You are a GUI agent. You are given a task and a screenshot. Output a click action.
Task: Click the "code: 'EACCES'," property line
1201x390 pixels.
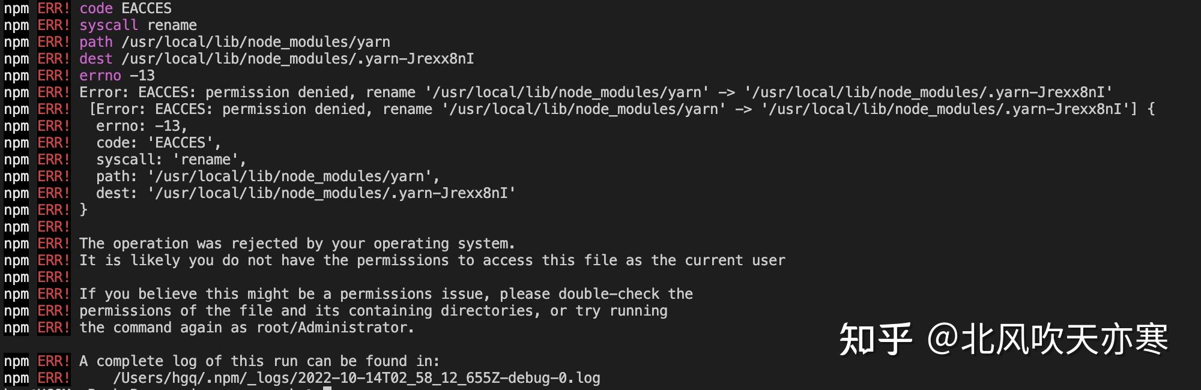[159, 143]
